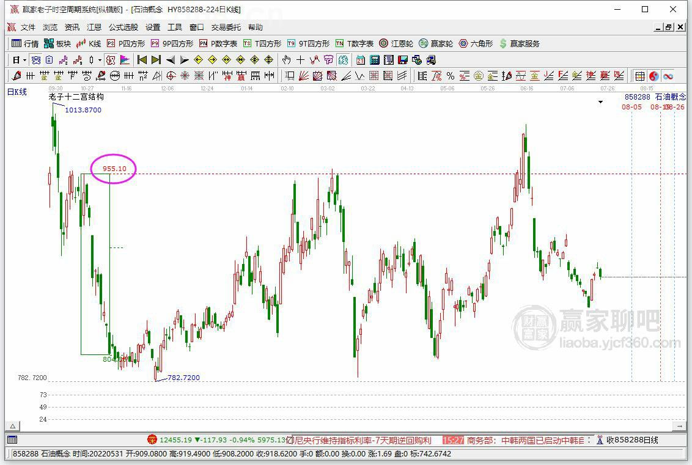
Task: Click the triangle flag chart icon
Action: point(125,60)
